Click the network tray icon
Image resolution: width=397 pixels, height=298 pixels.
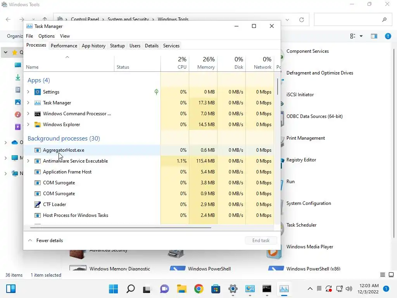[340, 289]
